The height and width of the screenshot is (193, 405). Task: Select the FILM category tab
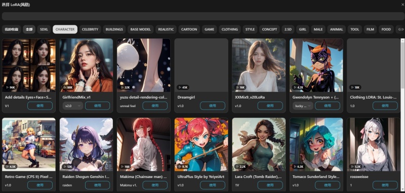[x=370, y=29]
